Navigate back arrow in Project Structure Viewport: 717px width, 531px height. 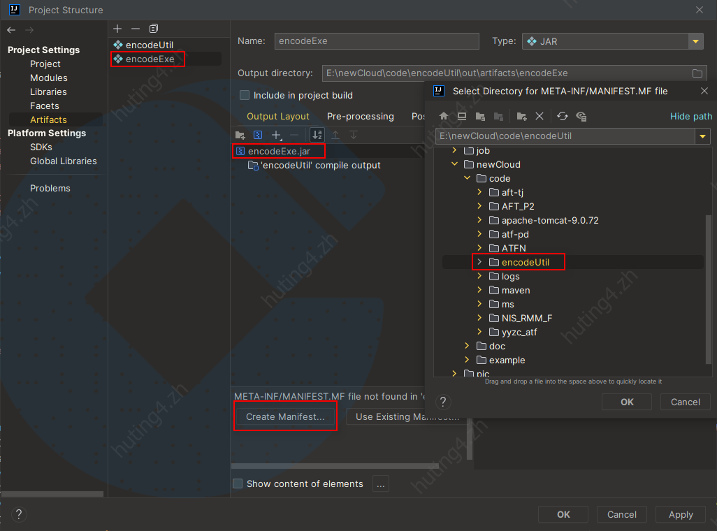point(11,30)
